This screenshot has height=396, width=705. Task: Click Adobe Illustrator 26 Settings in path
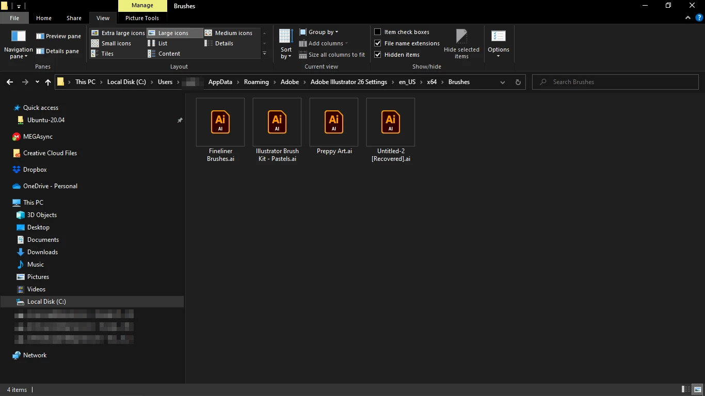click(349, 82)
